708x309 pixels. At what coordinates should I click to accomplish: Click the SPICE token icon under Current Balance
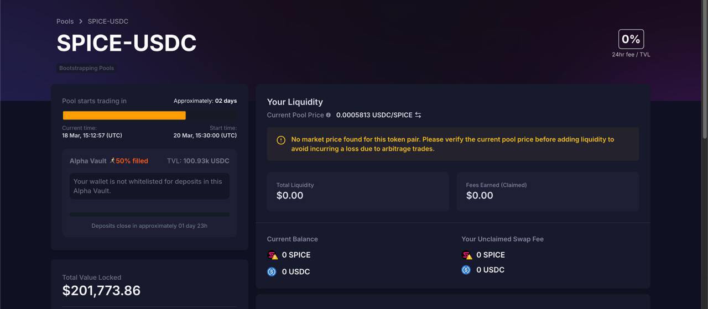(272, 255)
